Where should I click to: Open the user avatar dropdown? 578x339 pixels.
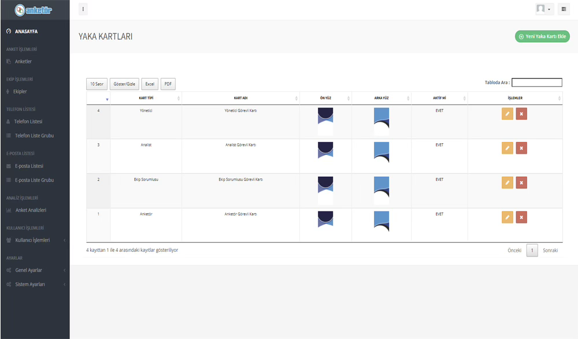coord(543,9)
